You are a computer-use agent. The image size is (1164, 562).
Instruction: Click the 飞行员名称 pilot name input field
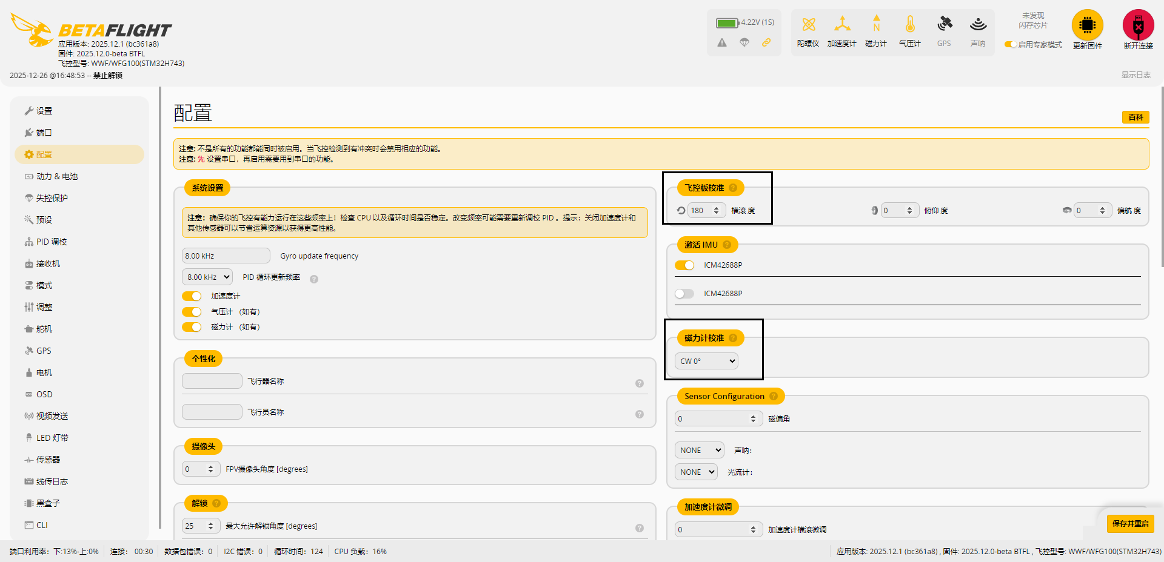(212, 412)
